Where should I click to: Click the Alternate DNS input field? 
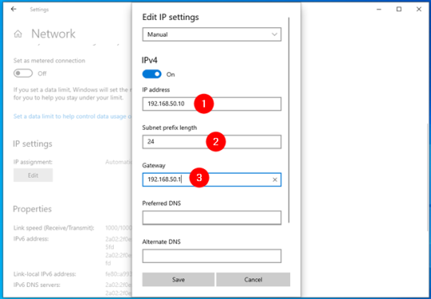(x=211, y=256)
